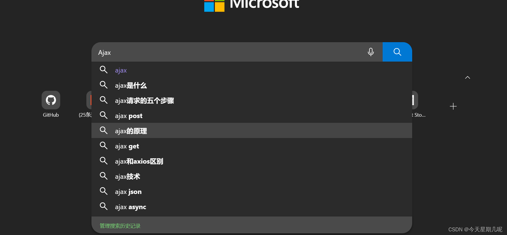
Task: Click the Microsoft four-color logo
Action: pyautogui.click(x=214, y=6)
